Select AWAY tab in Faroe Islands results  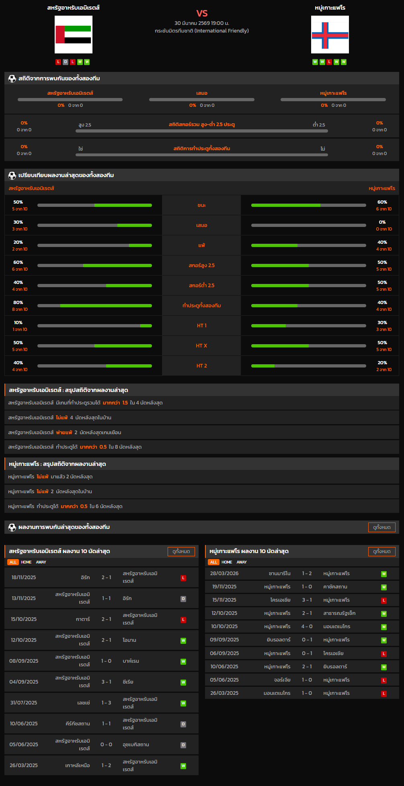[x=242, y=562]
